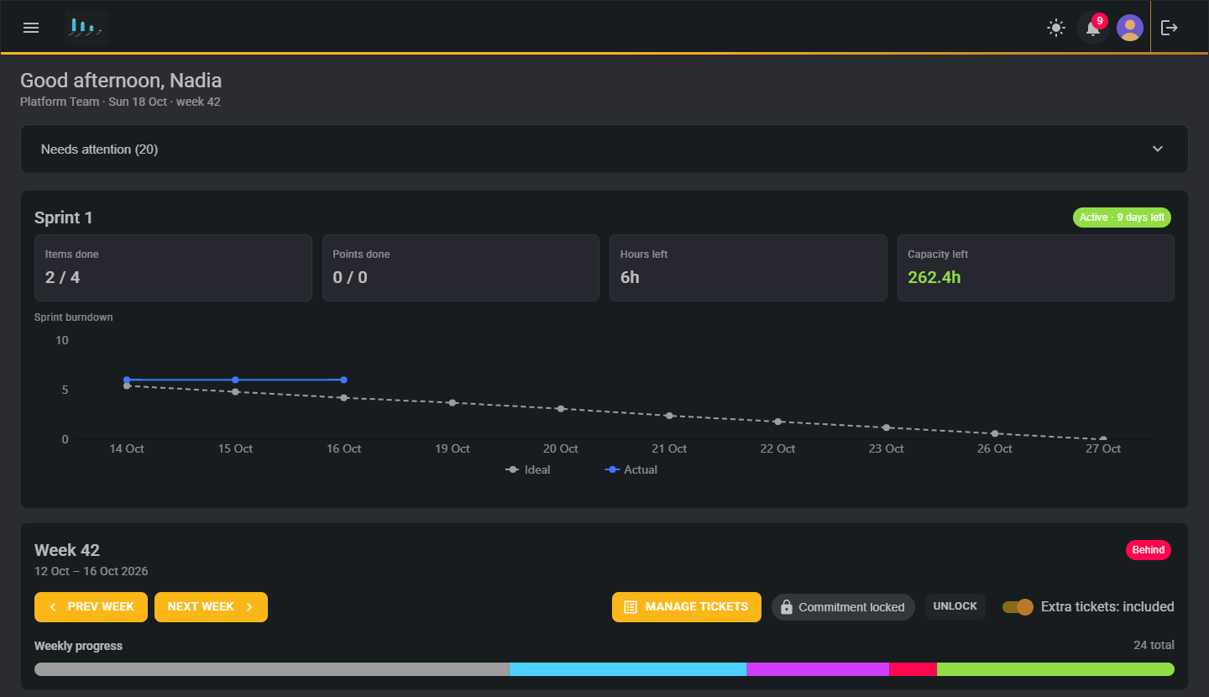Click the Actual data point at 15 Oct
This screenshot has height=697, width=1209.
coord(235,380)
